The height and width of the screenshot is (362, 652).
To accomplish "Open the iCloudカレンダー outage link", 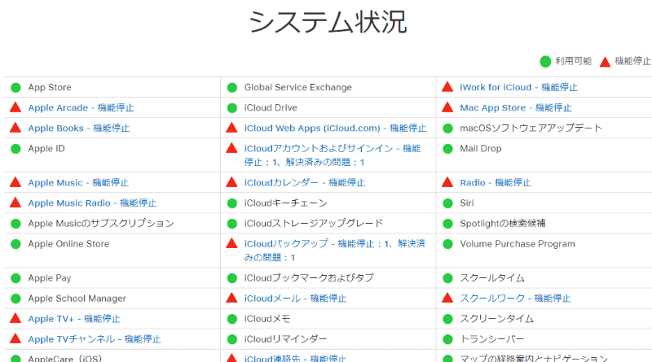I will 304,183.
